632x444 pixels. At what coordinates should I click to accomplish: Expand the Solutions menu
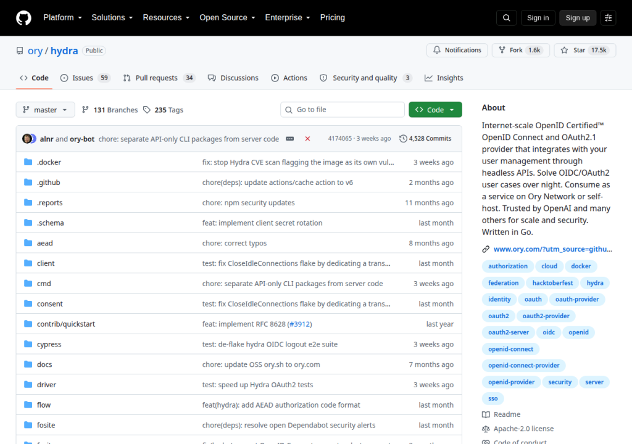[x=112, y=18]
